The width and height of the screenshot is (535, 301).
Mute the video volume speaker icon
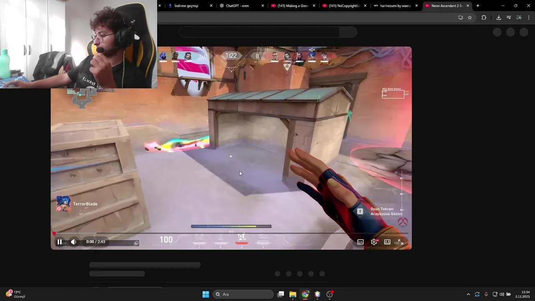coord(74,242)
